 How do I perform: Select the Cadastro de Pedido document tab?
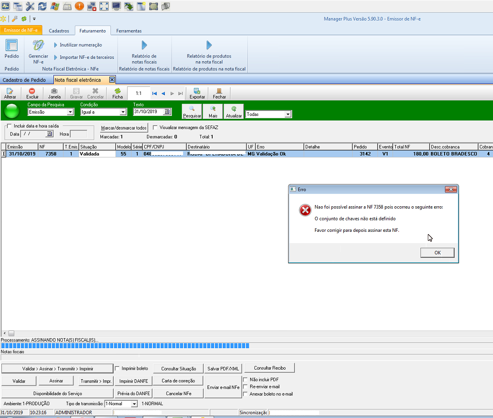pos(24,80)
